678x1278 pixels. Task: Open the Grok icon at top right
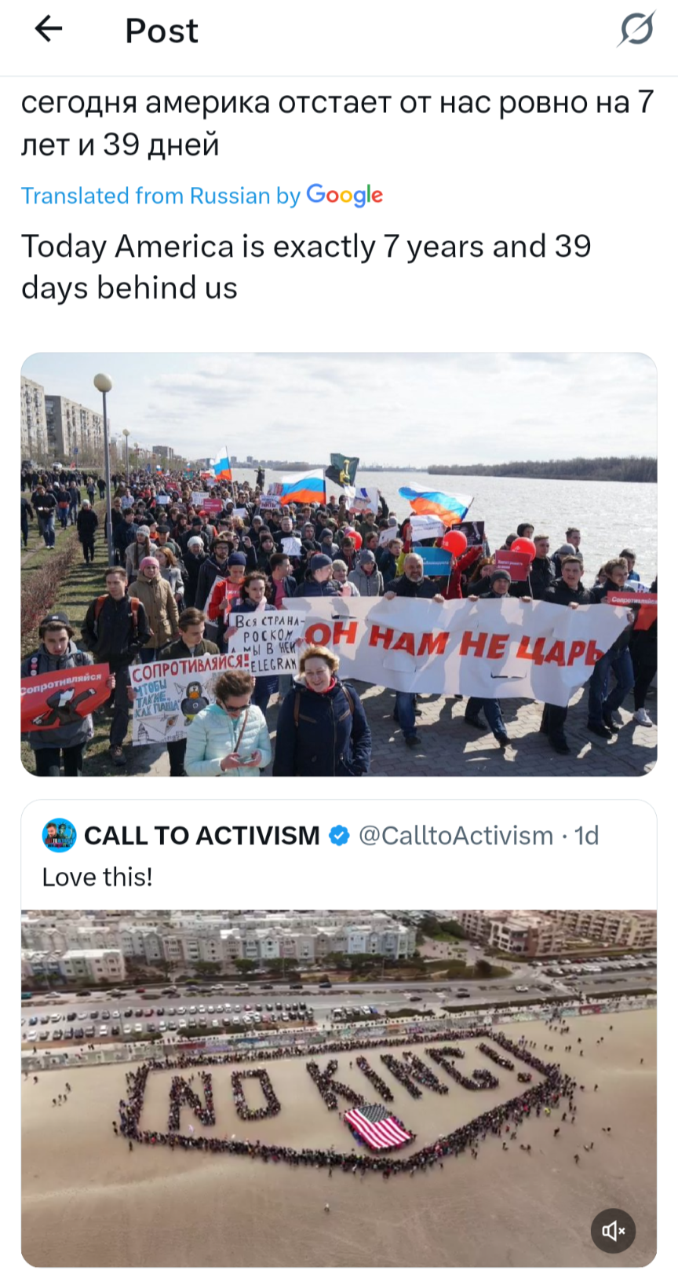tap(636, 30)
